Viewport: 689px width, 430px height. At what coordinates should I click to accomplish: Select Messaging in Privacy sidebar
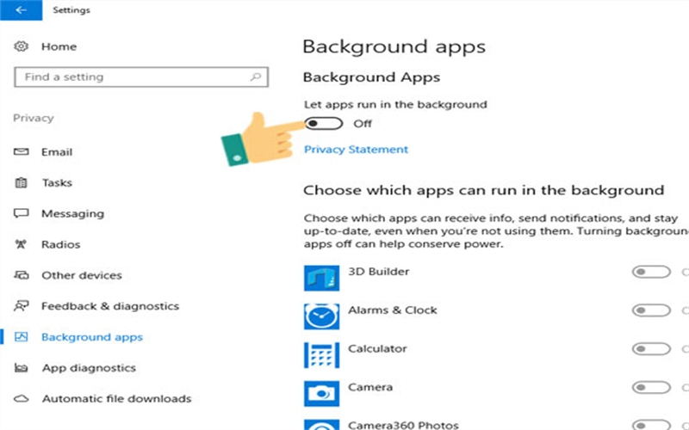tap(73, 213)
